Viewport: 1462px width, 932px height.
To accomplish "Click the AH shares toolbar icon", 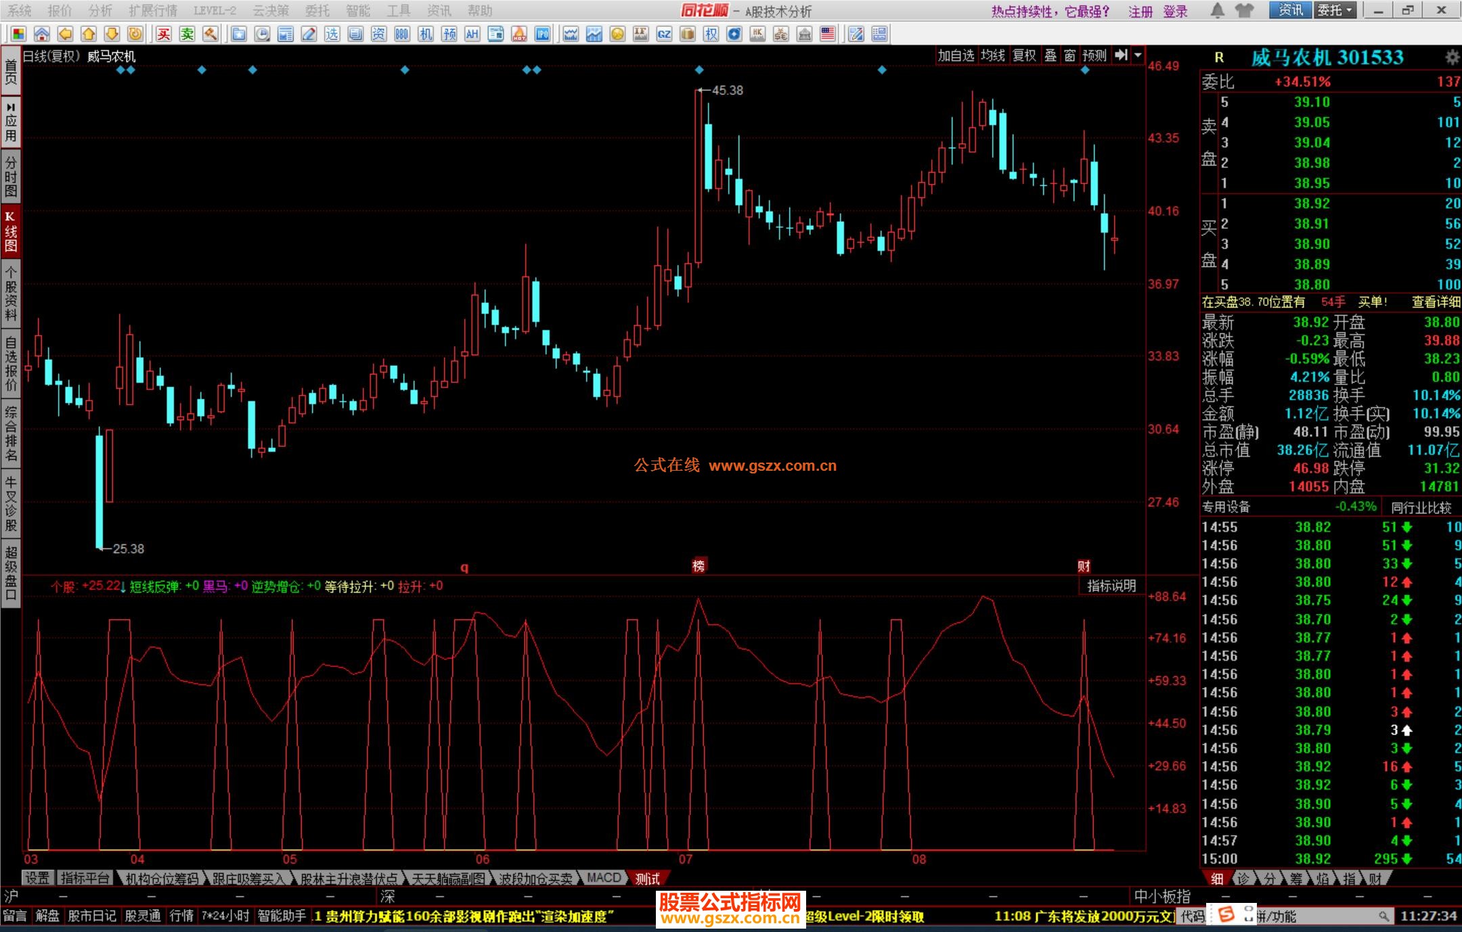I will pos(472,34).
